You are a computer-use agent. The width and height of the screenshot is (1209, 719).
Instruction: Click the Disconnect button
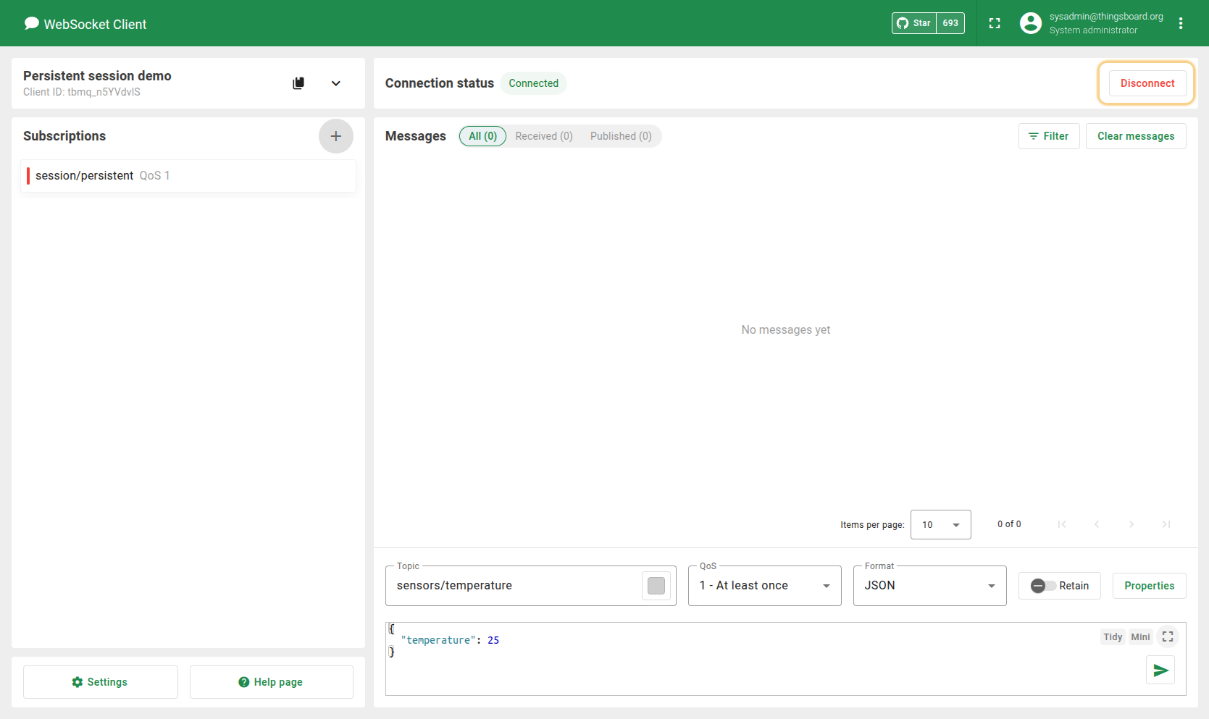pyautogui.click(x=1147, y=83)
